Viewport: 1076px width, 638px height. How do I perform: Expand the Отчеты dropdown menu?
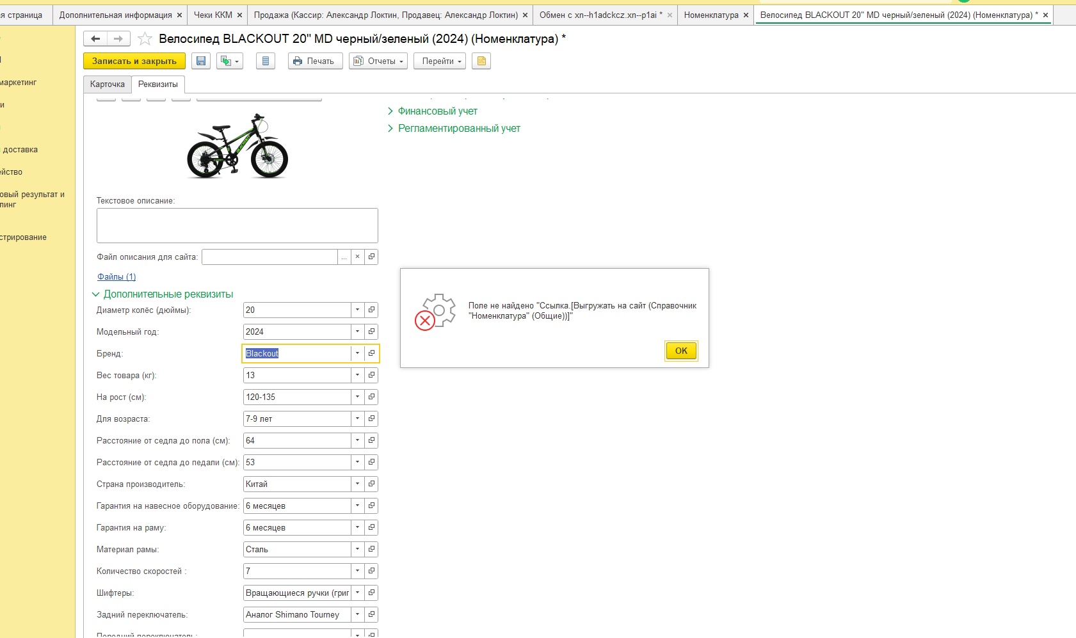point(378,61)
